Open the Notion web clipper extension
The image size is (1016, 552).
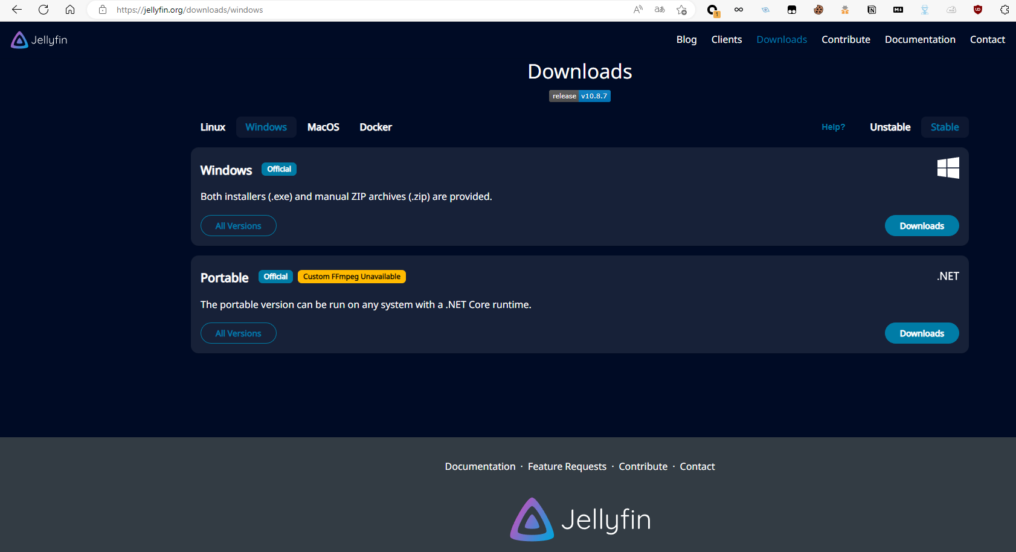point(872,10)
